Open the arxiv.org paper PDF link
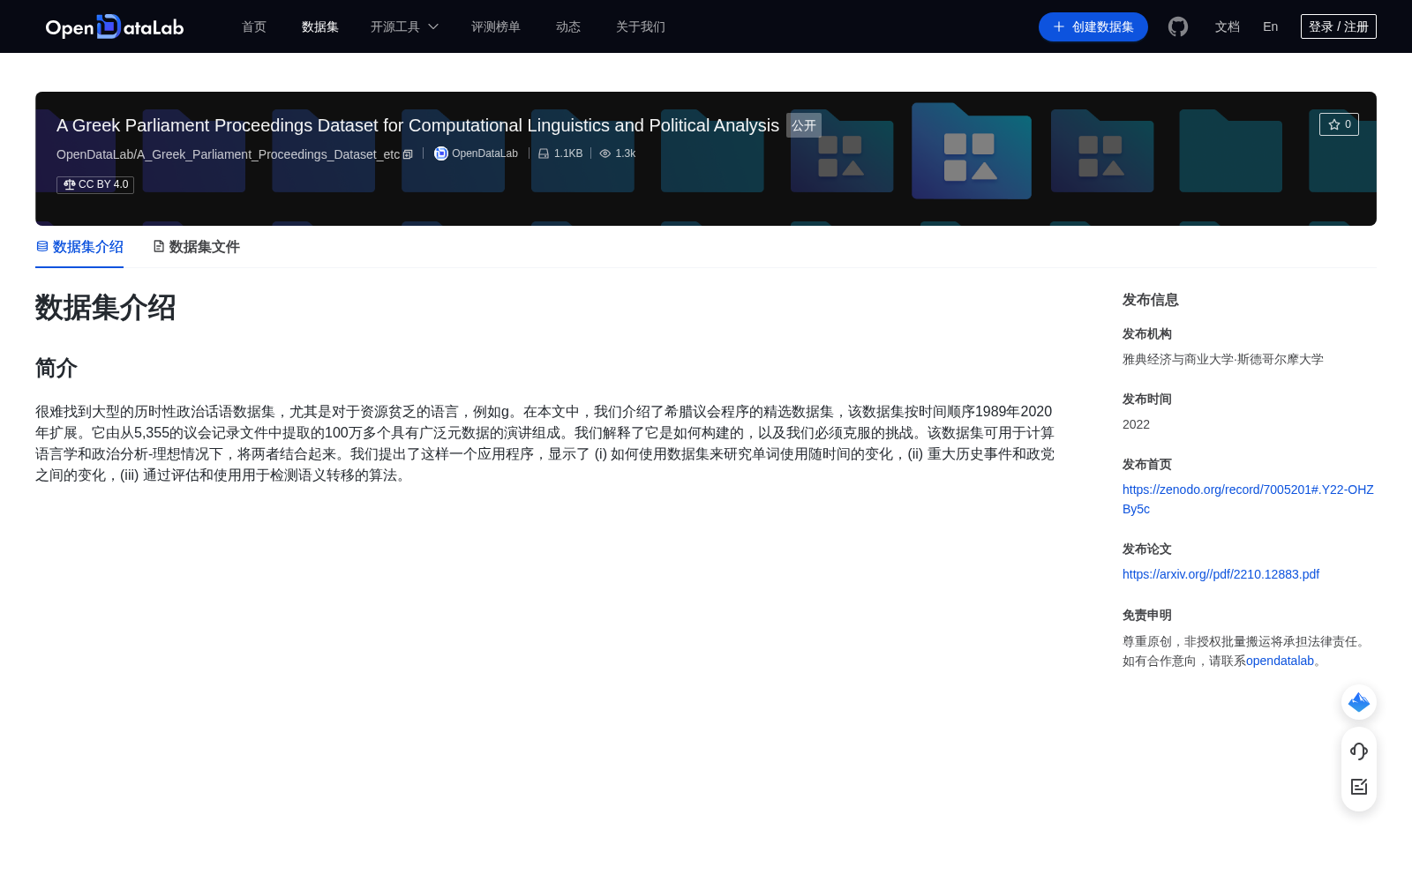This screenshot has width=1412, height=882. click(1220, 574)
